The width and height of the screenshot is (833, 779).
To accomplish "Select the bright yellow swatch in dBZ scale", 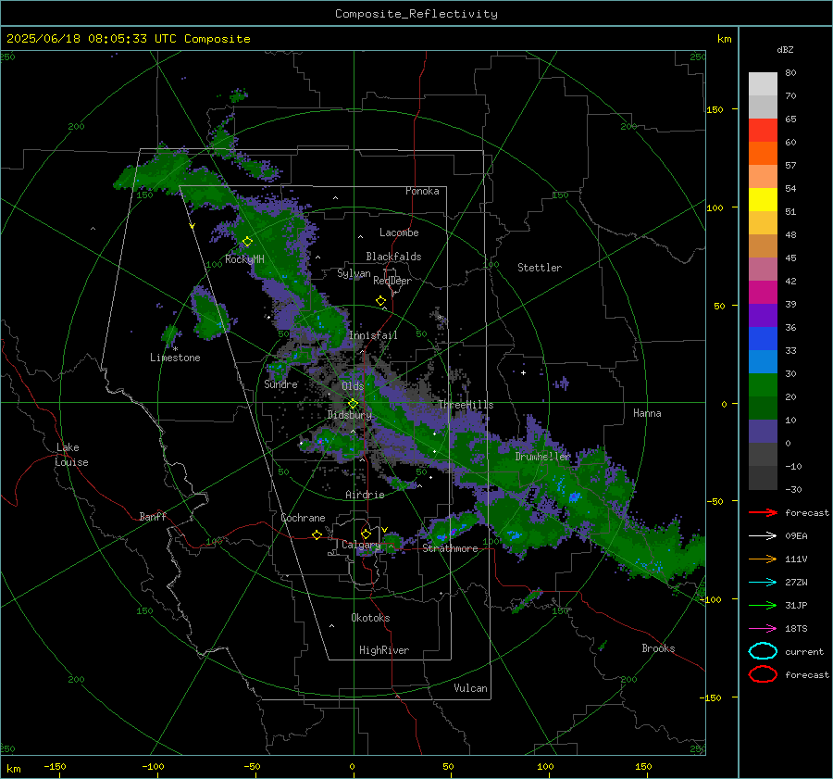I will (763, 200).
